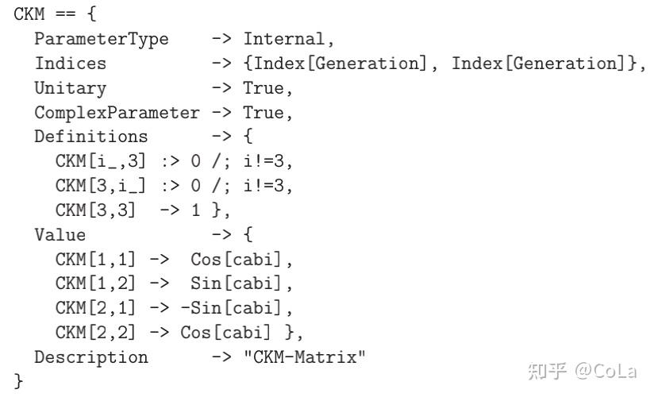Viewport: 654px width, 397px height.
Task: Click the Unitary keyword
Action: click(70, 87)
